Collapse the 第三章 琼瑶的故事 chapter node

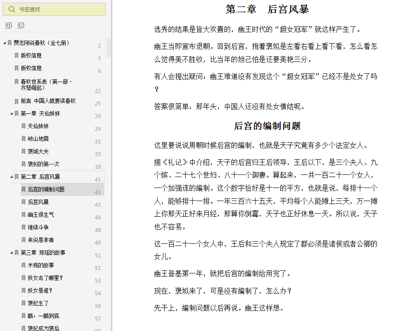pyautogui.click(x=11, y=253)
